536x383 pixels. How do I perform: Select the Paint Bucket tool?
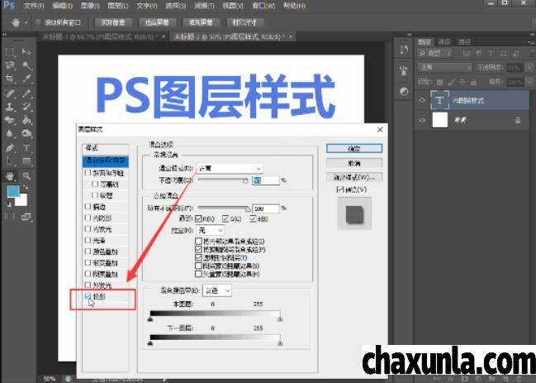click(x=26, y=120)
